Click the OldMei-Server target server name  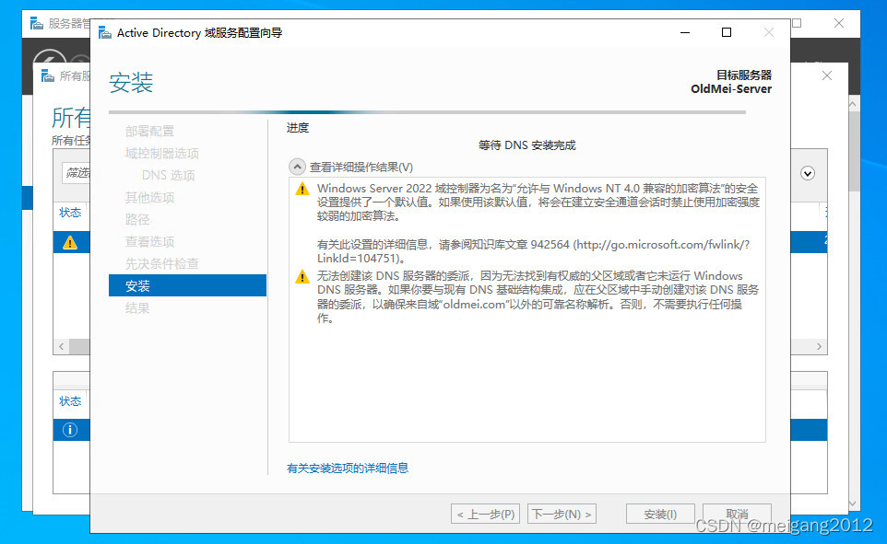coord(731,88)
